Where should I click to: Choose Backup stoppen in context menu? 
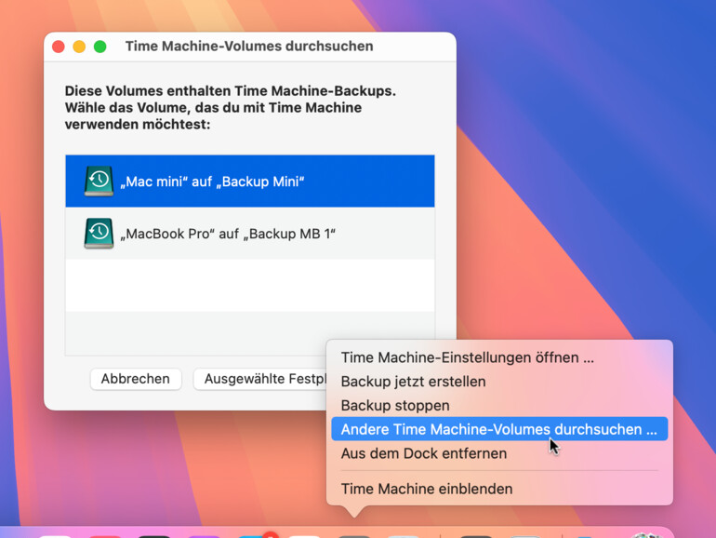tap(499, 406)
